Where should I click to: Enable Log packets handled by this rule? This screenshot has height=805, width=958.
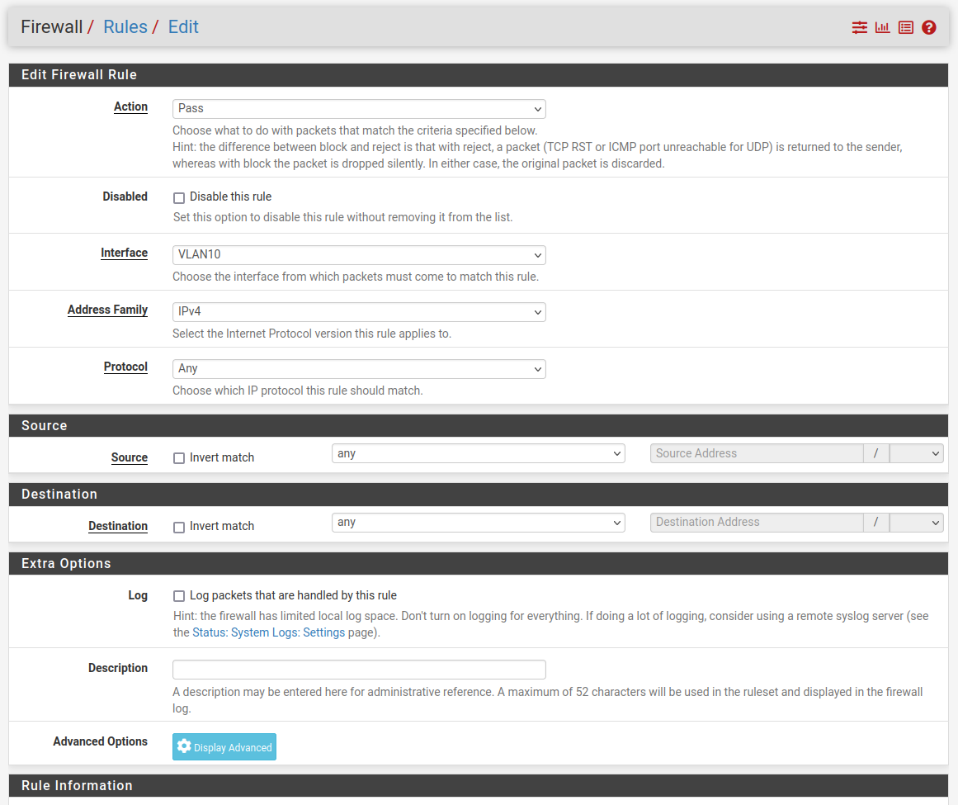click(x=179, y=596)
